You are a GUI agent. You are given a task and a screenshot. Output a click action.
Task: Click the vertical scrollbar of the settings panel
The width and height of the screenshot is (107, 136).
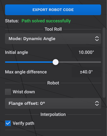tap(104, 63)
